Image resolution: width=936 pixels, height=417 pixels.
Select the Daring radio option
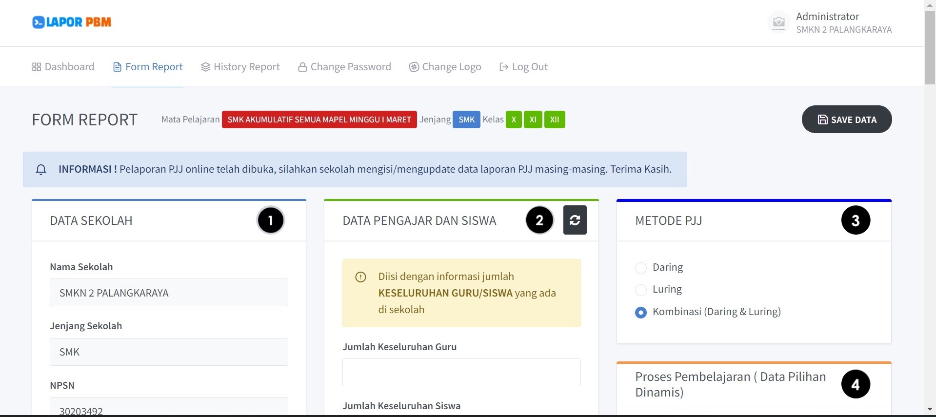click(641, 268)
